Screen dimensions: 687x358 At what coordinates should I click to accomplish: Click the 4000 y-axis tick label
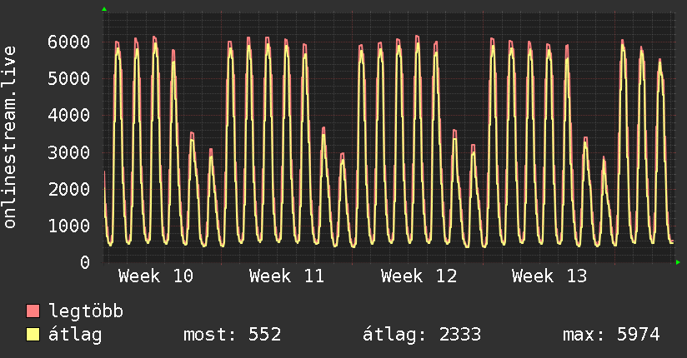[69, 116]
